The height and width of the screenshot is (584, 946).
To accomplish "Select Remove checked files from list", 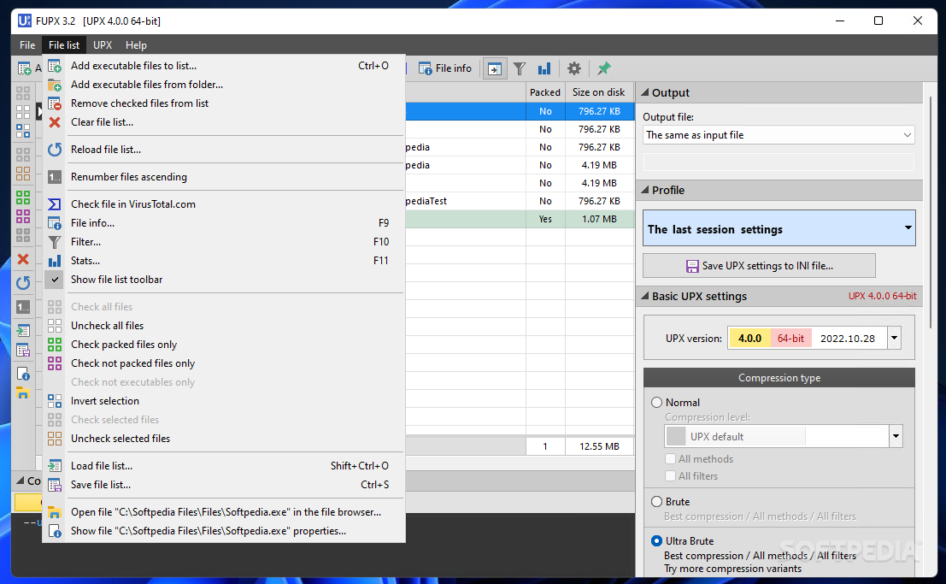I will [x=223, y=103].
